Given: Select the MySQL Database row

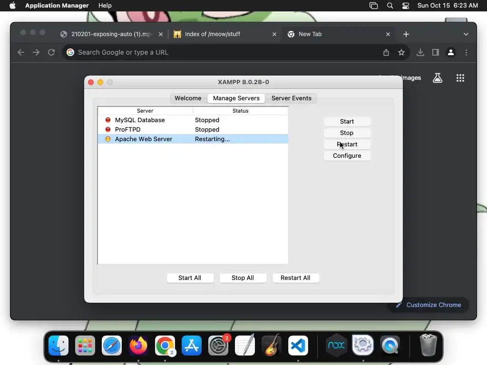Looking at the screenshot, I should (x=193, y=120).
